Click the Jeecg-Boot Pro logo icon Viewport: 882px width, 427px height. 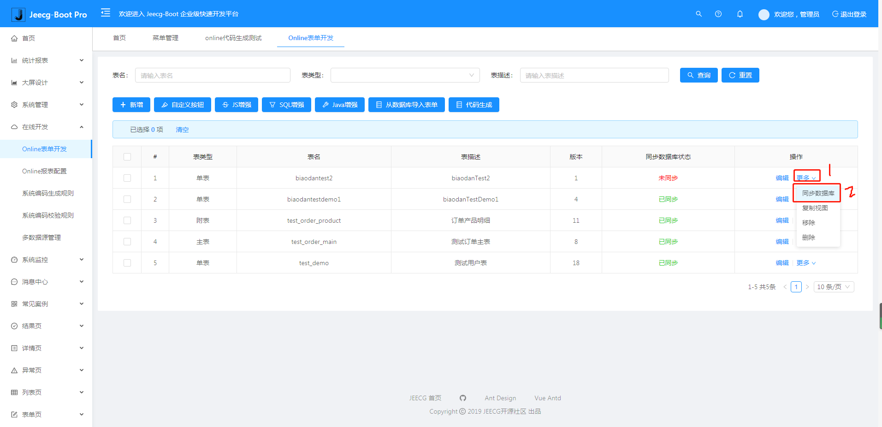pos(18,14)
